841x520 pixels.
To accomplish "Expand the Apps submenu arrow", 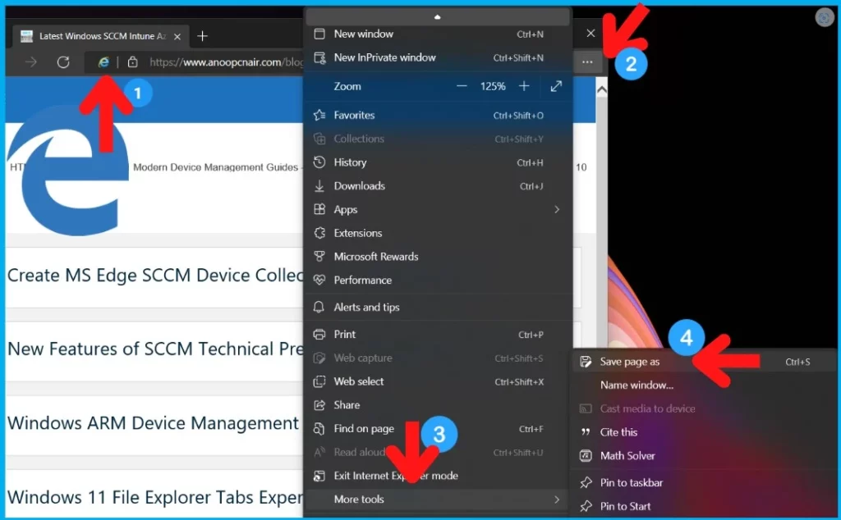I will pyautogui.click(x=557, y=209).
